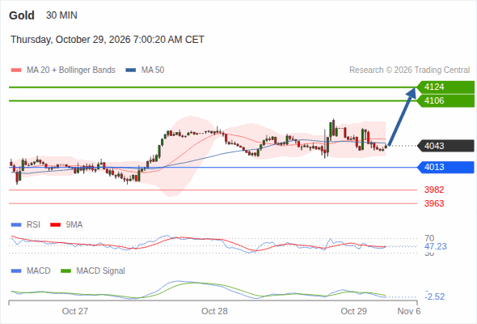Click the blue RSI legend swatch

pos(16,225)
